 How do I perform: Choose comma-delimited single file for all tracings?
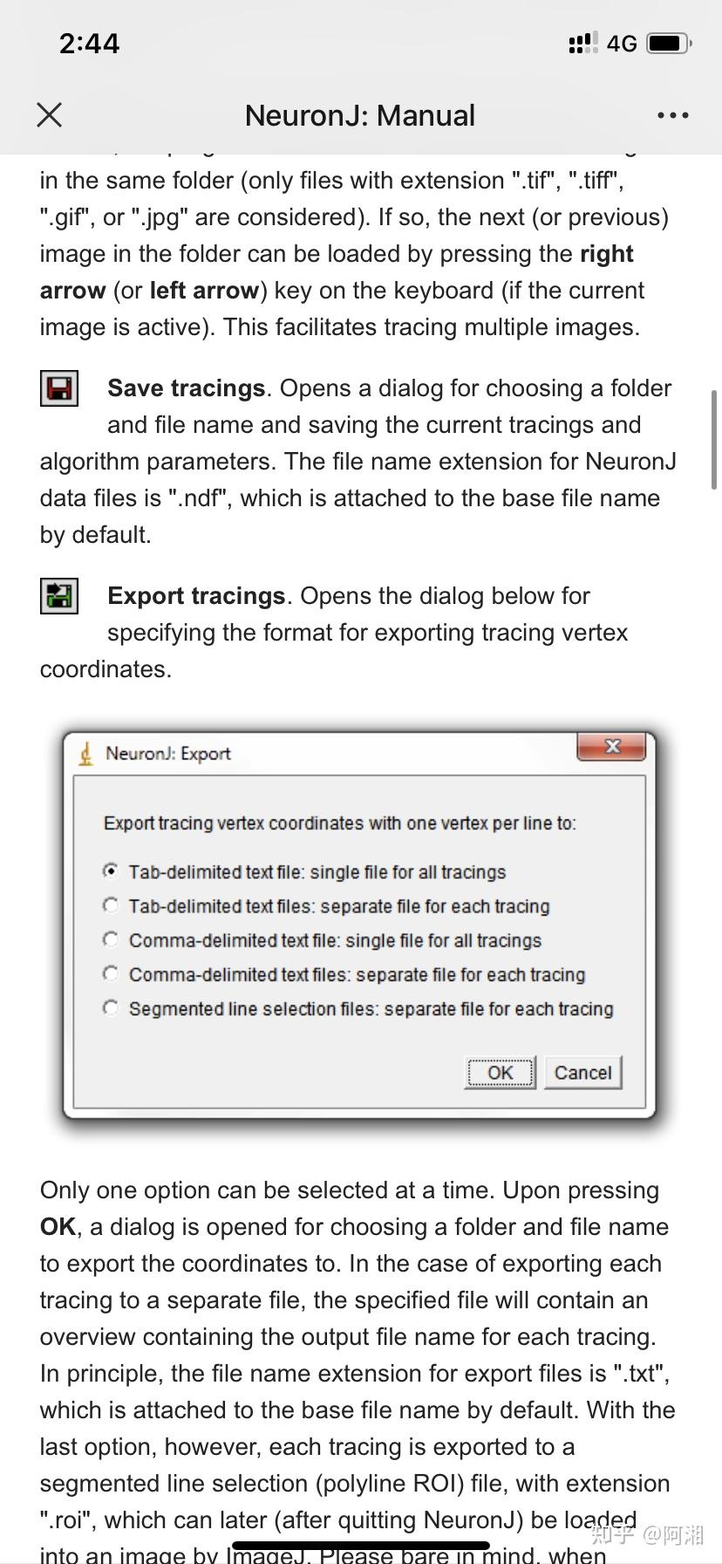111,939
